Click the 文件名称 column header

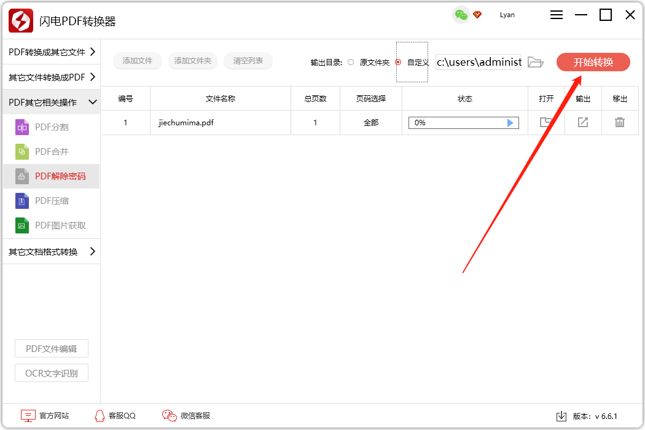point(221,99)
